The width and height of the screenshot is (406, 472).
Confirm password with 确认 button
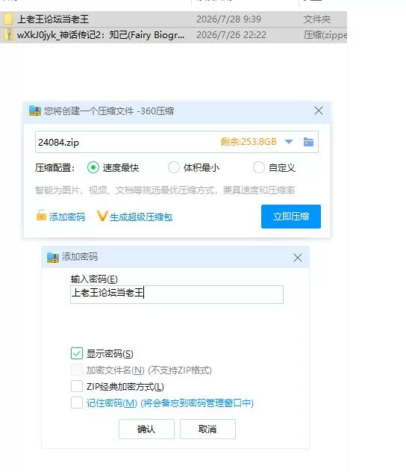click(146, 429)
